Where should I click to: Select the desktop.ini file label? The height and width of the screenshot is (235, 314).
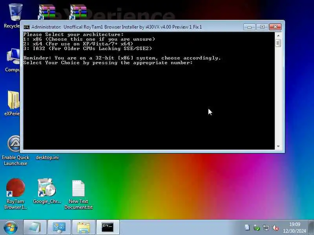[x=47, y=157]
